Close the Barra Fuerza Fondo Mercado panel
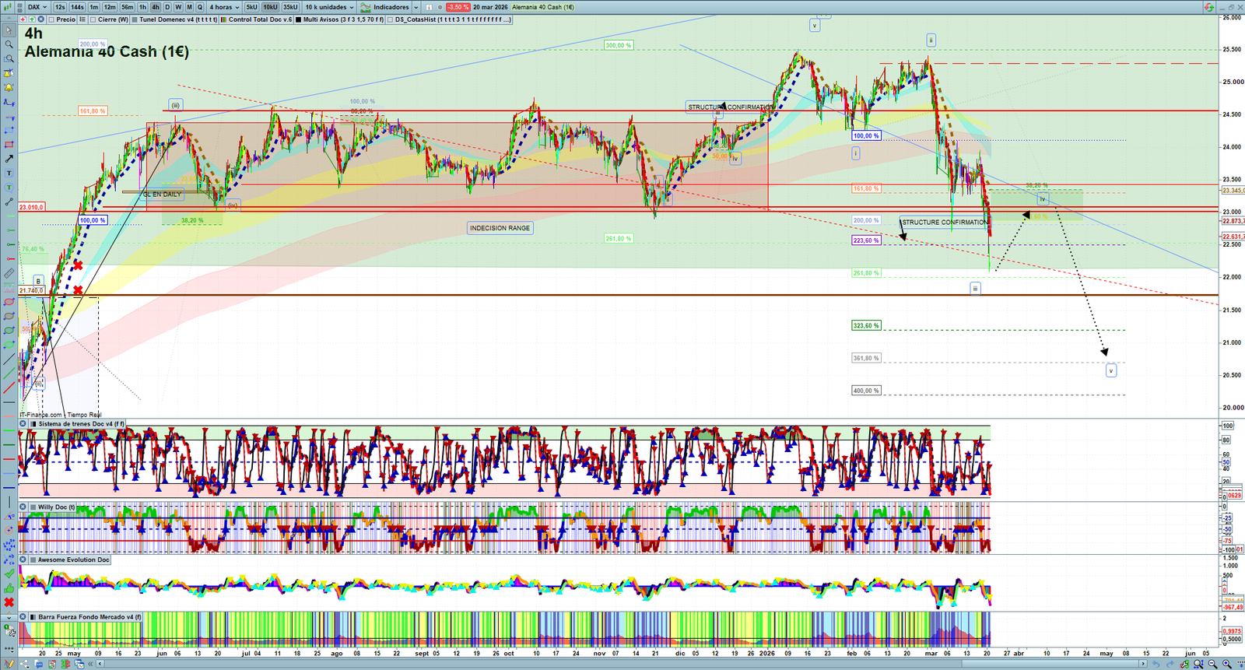Screen dimensions: 1245x670 [x=23, y=617]
